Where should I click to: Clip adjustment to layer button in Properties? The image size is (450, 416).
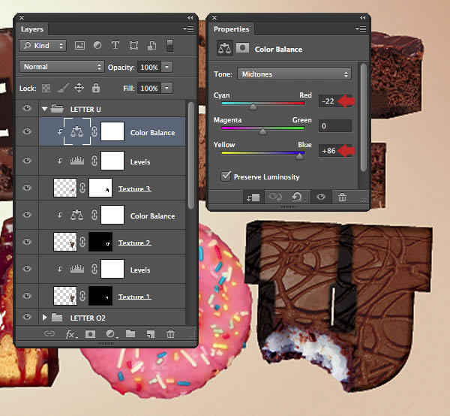[253, 197]
